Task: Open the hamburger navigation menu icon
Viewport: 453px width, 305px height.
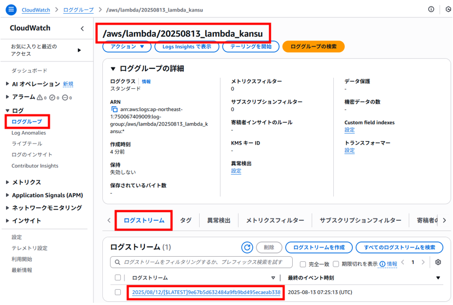Action: pos(11,9)
